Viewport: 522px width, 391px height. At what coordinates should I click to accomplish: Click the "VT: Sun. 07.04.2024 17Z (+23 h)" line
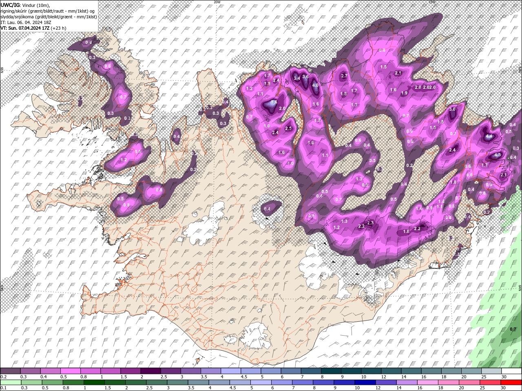tap(33, 28)
